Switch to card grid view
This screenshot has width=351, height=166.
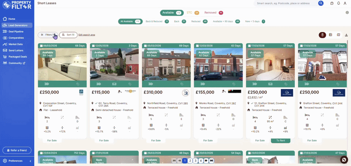tap(322, 35)
